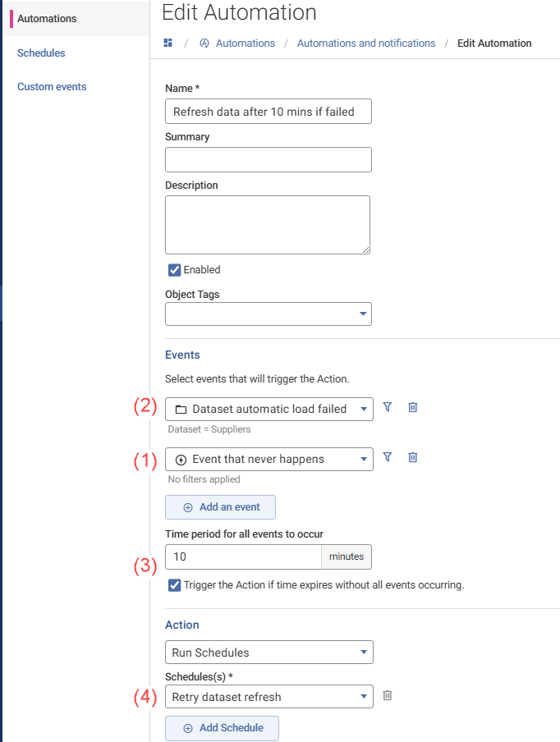
Task: Delete the Event that never happens event
Action: (x=413, y=457)
